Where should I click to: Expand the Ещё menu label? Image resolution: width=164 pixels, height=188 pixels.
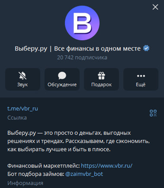tap(141, 84)
